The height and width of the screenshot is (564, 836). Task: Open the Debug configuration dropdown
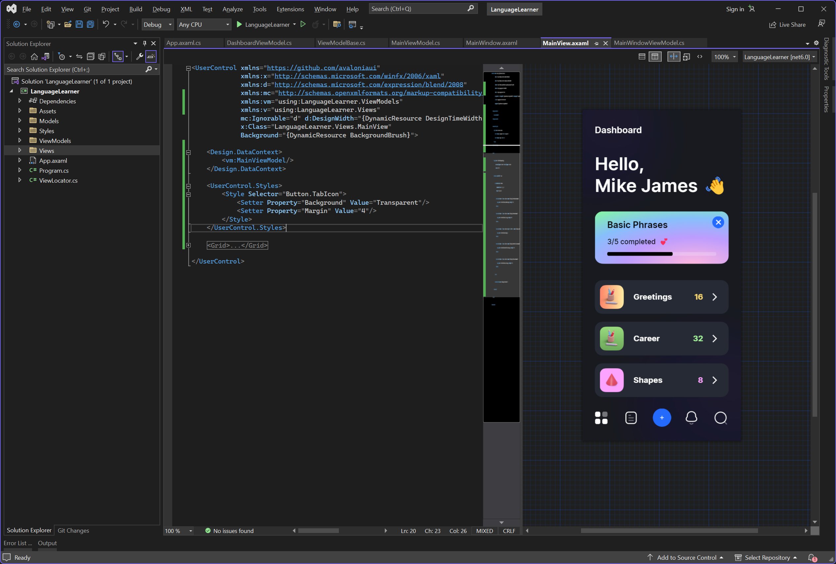pyautogui.click(x=158, y=24)
